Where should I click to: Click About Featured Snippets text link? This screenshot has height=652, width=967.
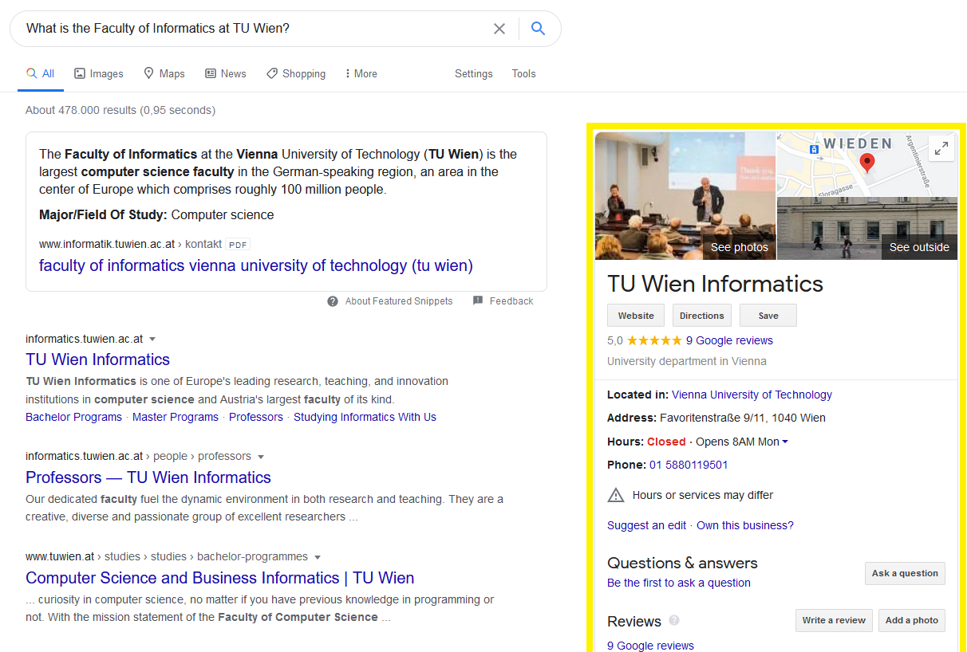coord(399,301)
